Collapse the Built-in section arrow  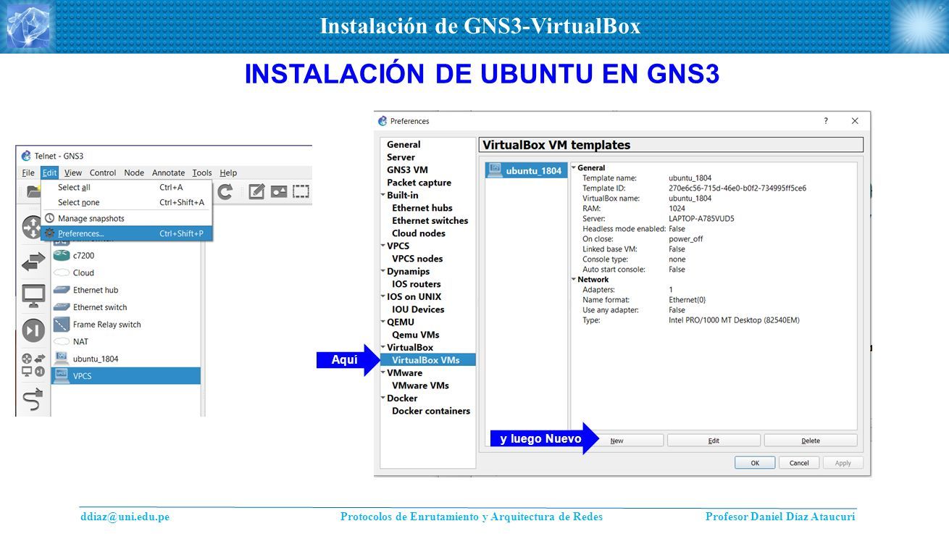tap(382, 195)
